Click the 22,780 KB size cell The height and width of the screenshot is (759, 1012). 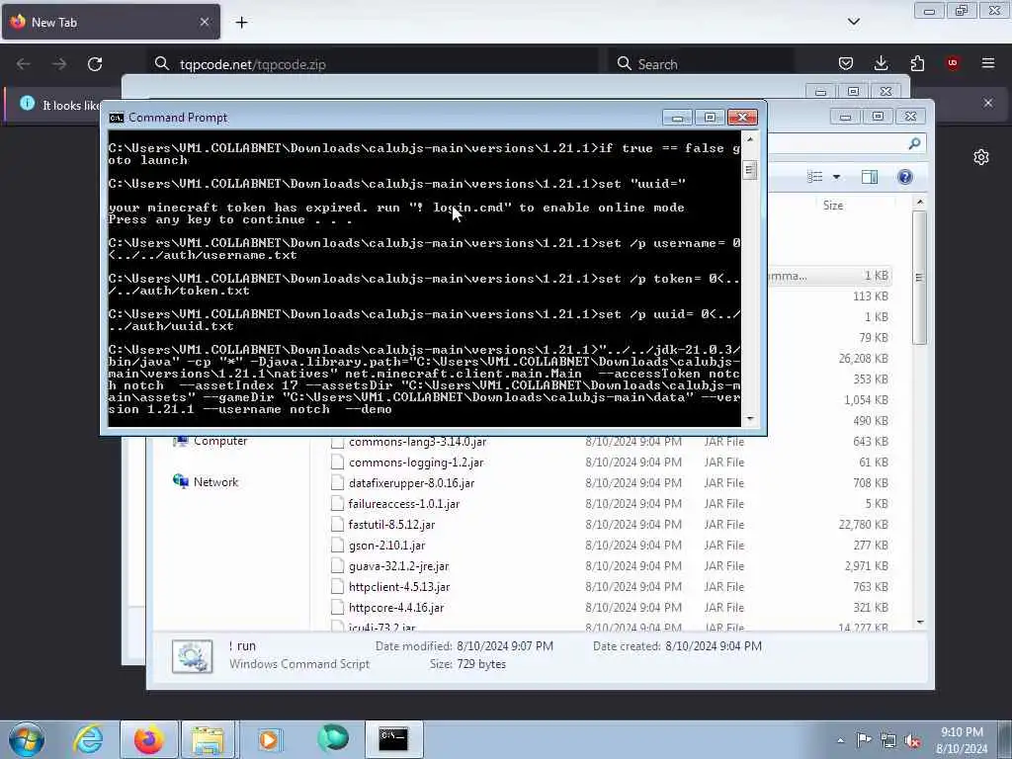coord(863,524)
